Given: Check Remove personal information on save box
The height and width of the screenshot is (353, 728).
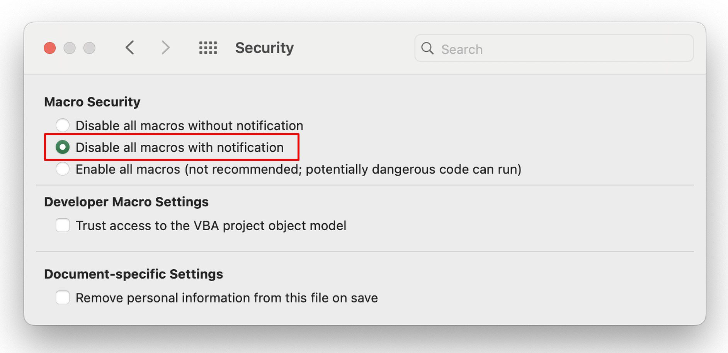Looking at the screenshot, I should coord(63,297).
